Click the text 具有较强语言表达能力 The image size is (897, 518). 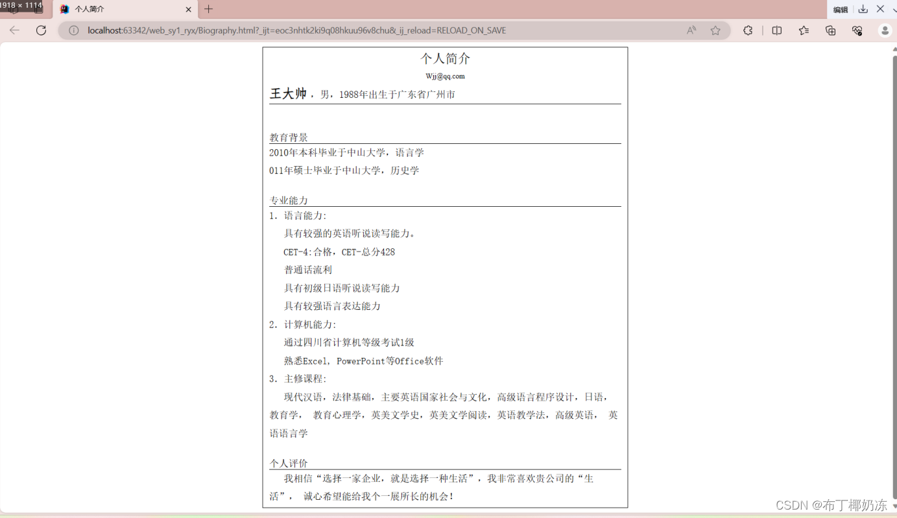click(332, 306)
